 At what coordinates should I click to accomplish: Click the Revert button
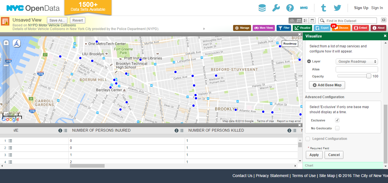click(78, 20)
